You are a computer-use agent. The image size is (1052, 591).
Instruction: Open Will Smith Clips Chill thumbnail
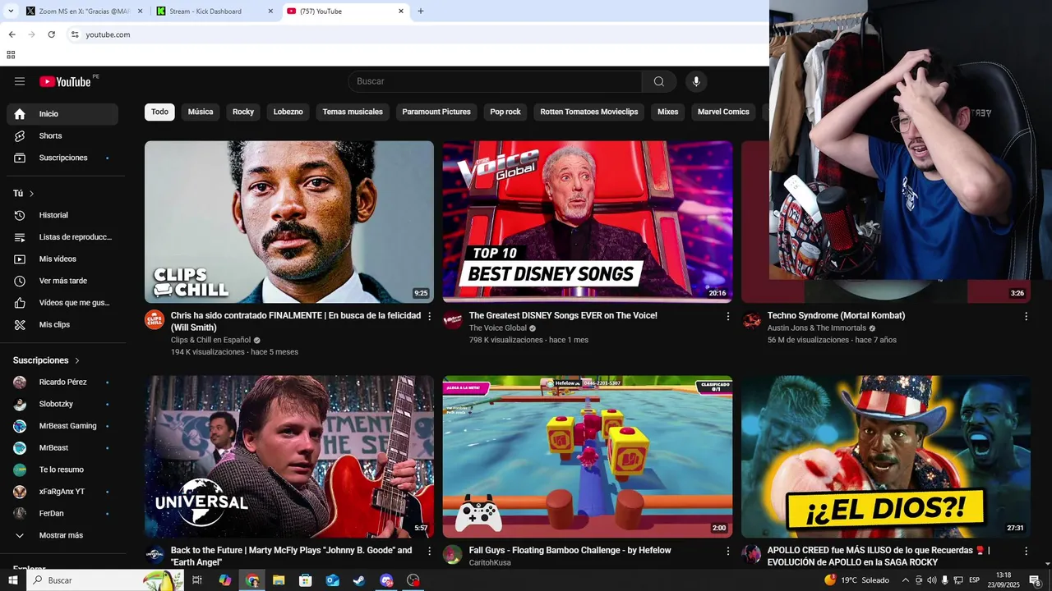[289, 222]
